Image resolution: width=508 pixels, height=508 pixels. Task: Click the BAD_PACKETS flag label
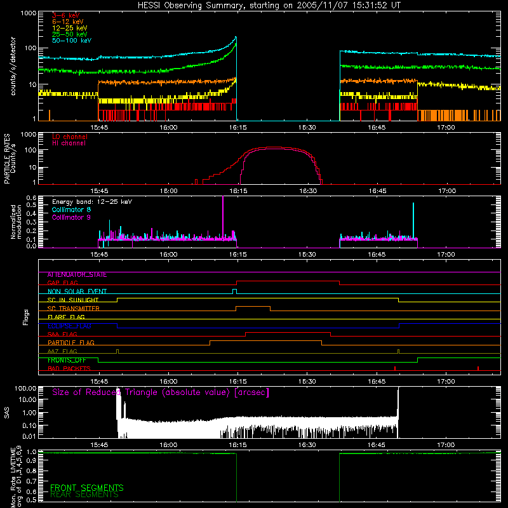(x=69, y=368)
